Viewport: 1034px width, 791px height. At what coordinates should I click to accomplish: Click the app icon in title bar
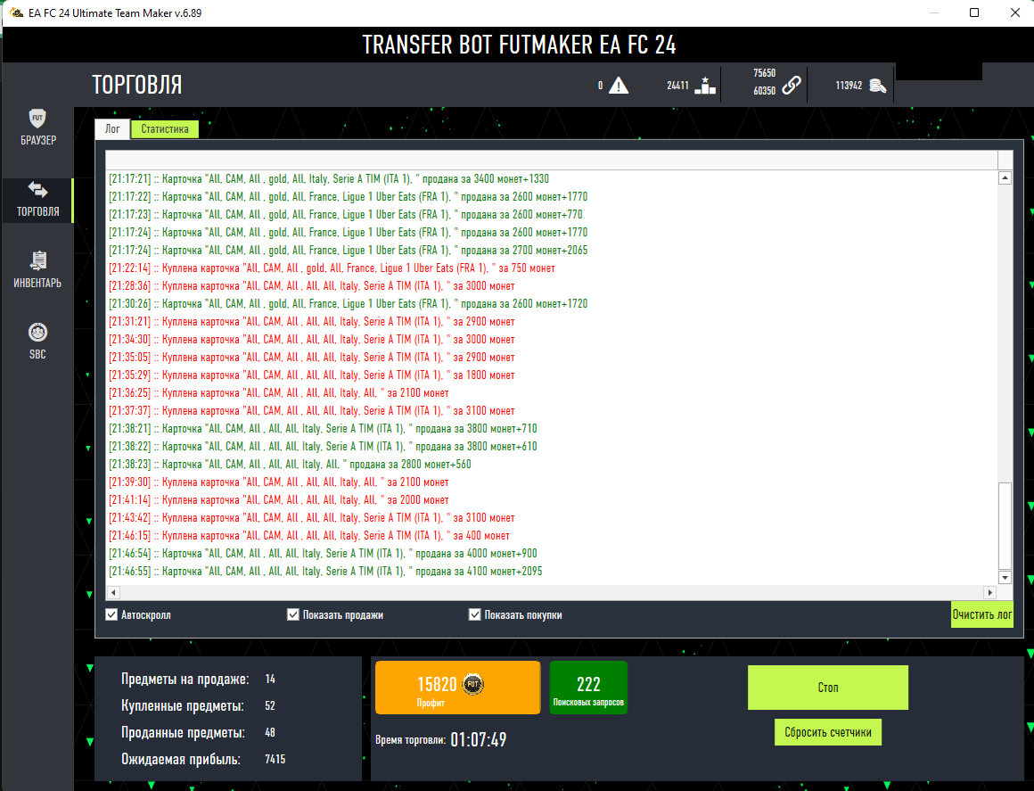tap(16, 12)
